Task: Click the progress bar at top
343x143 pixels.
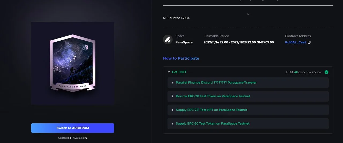Action: pos(248,6)
